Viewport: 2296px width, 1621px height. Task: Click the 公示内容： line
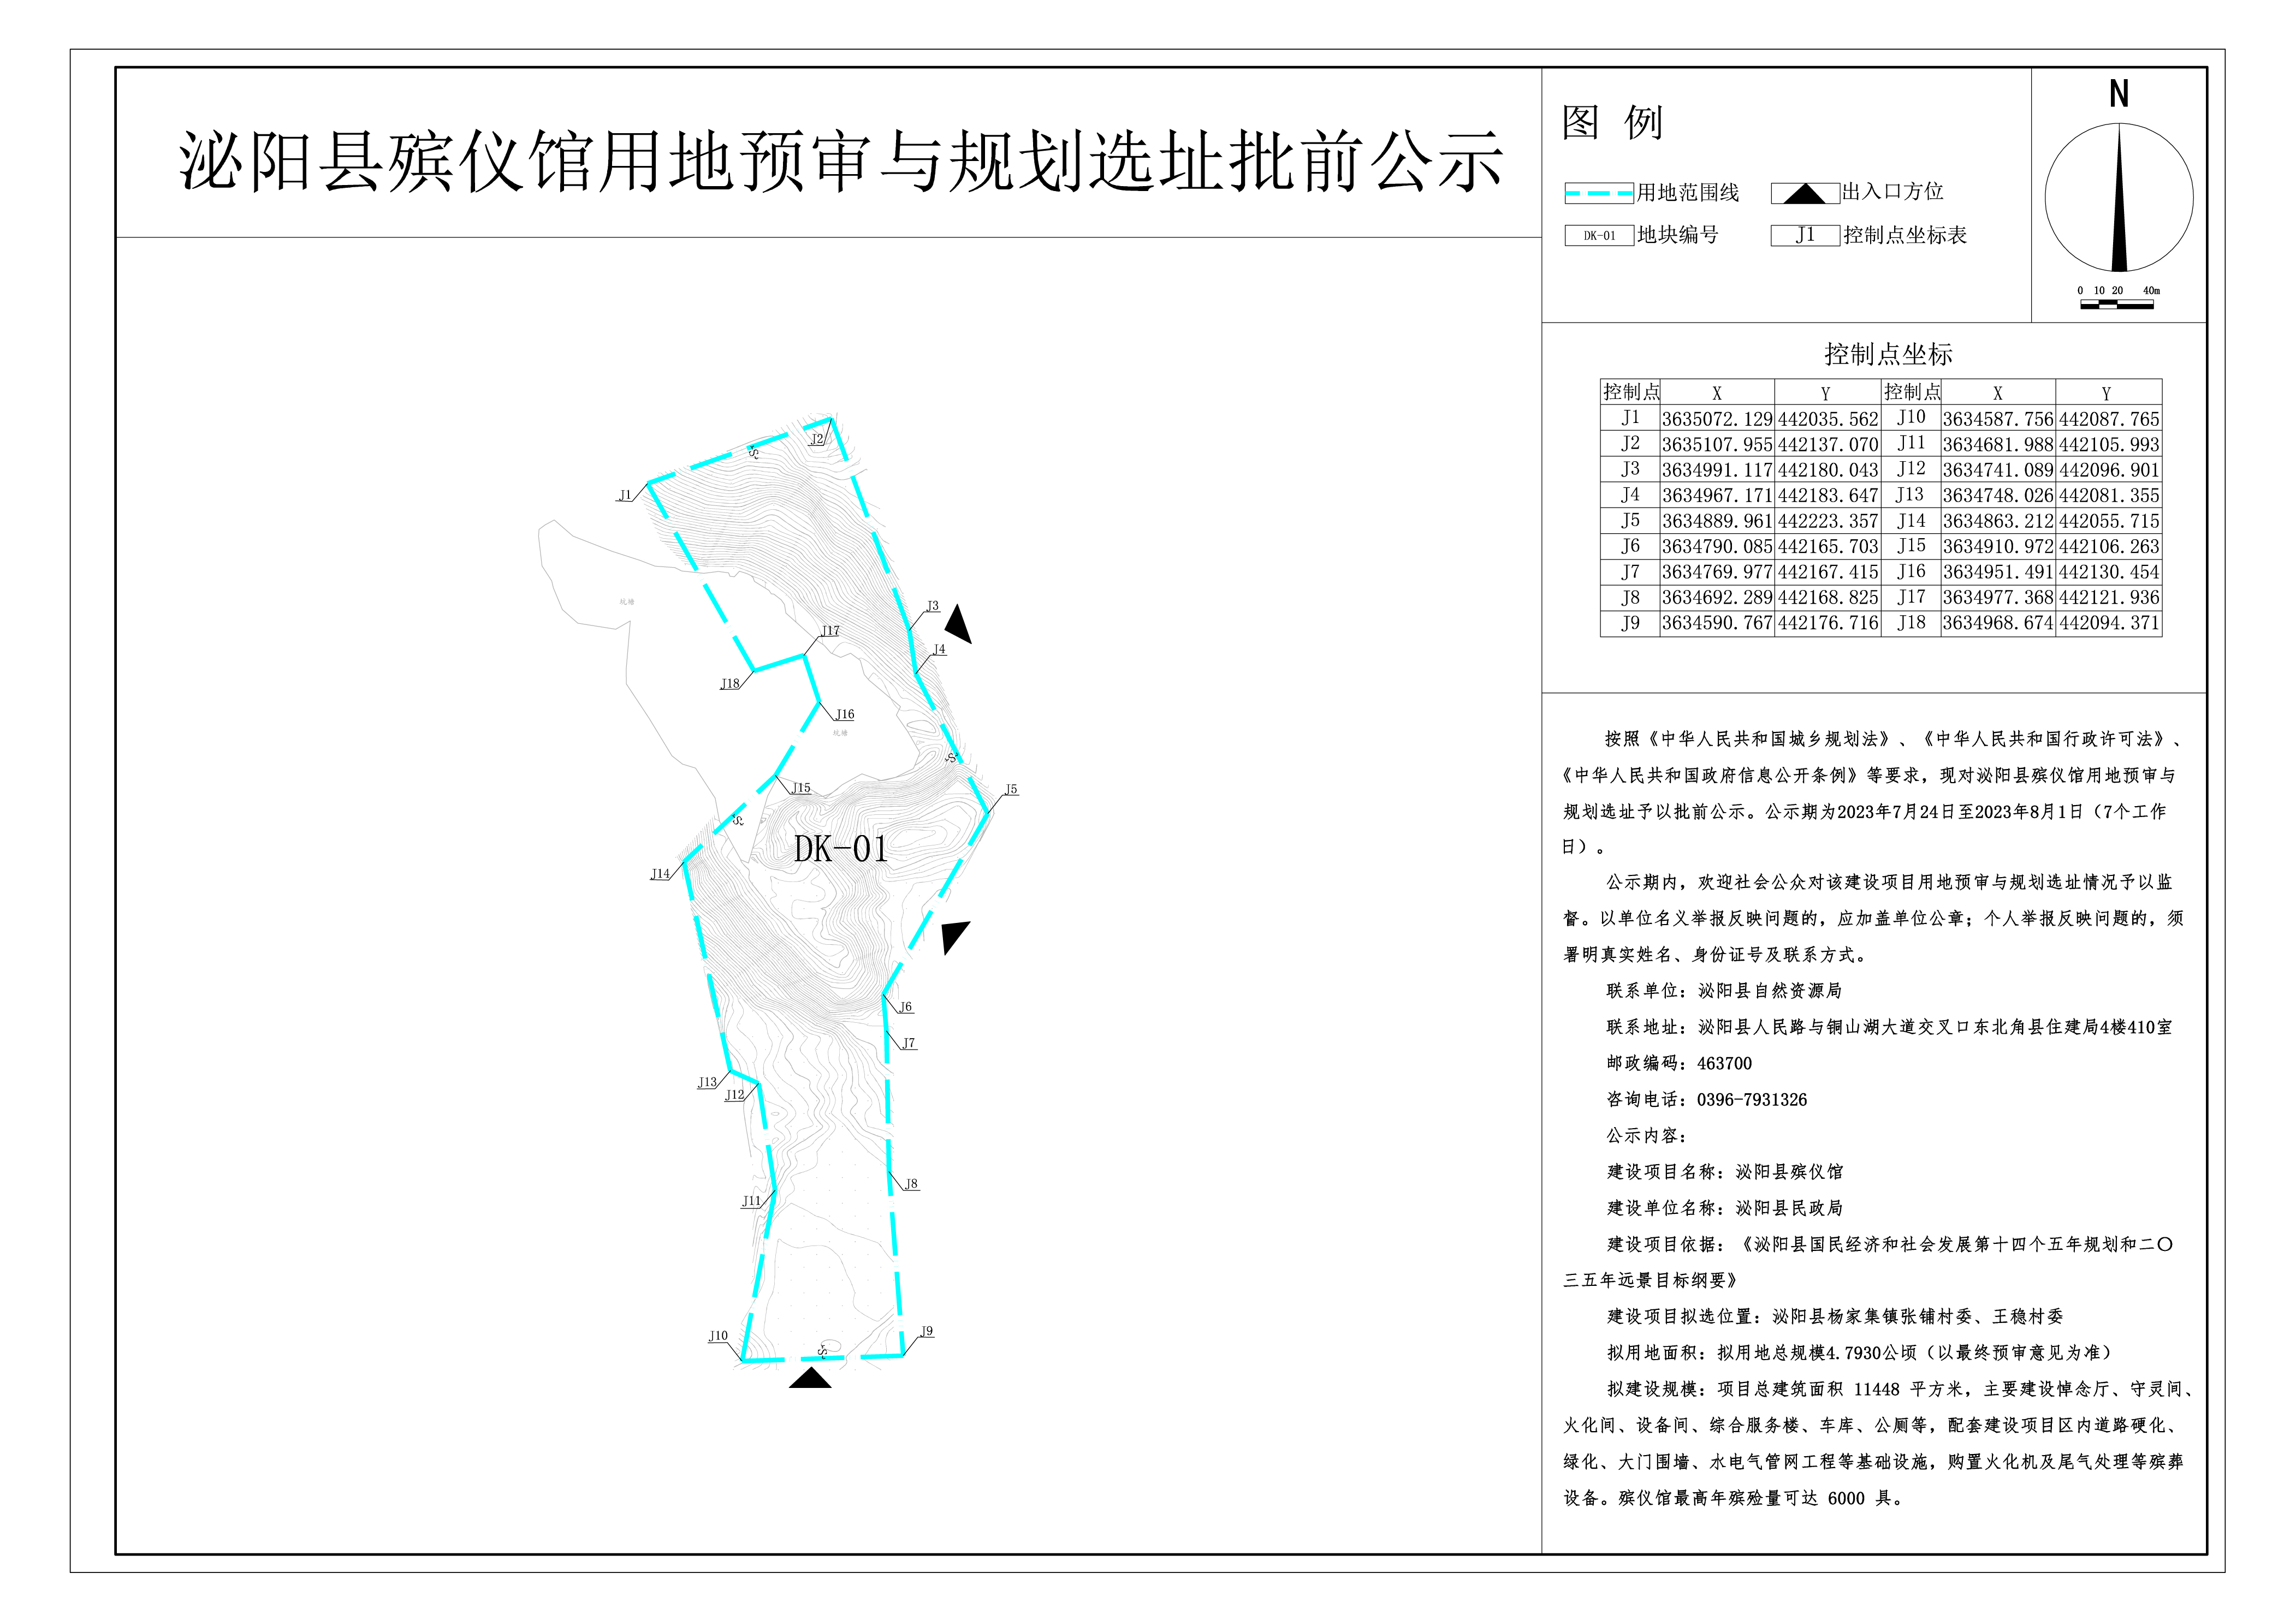[1647, 1135]
